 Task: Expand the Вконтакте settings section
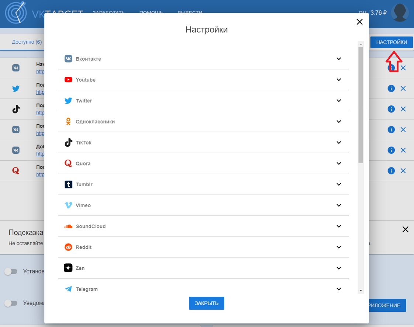(x=339, y=59)
